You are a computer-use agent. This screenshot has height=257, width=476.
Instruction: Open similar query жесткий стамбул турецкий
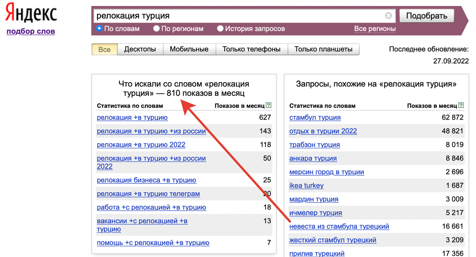pyautogui.click(x=333, y=240)
